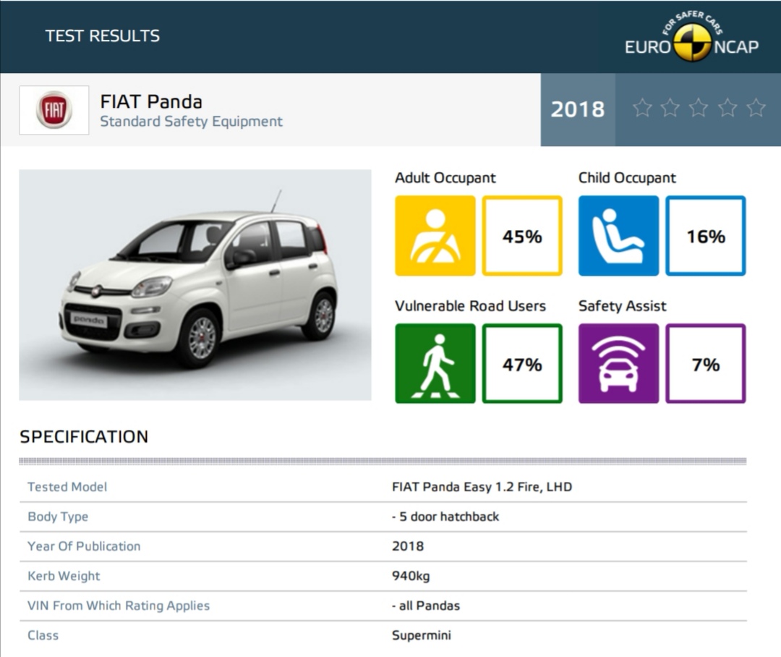Click the VIN From Which Rating Applies label

click(x=119, y=606)
